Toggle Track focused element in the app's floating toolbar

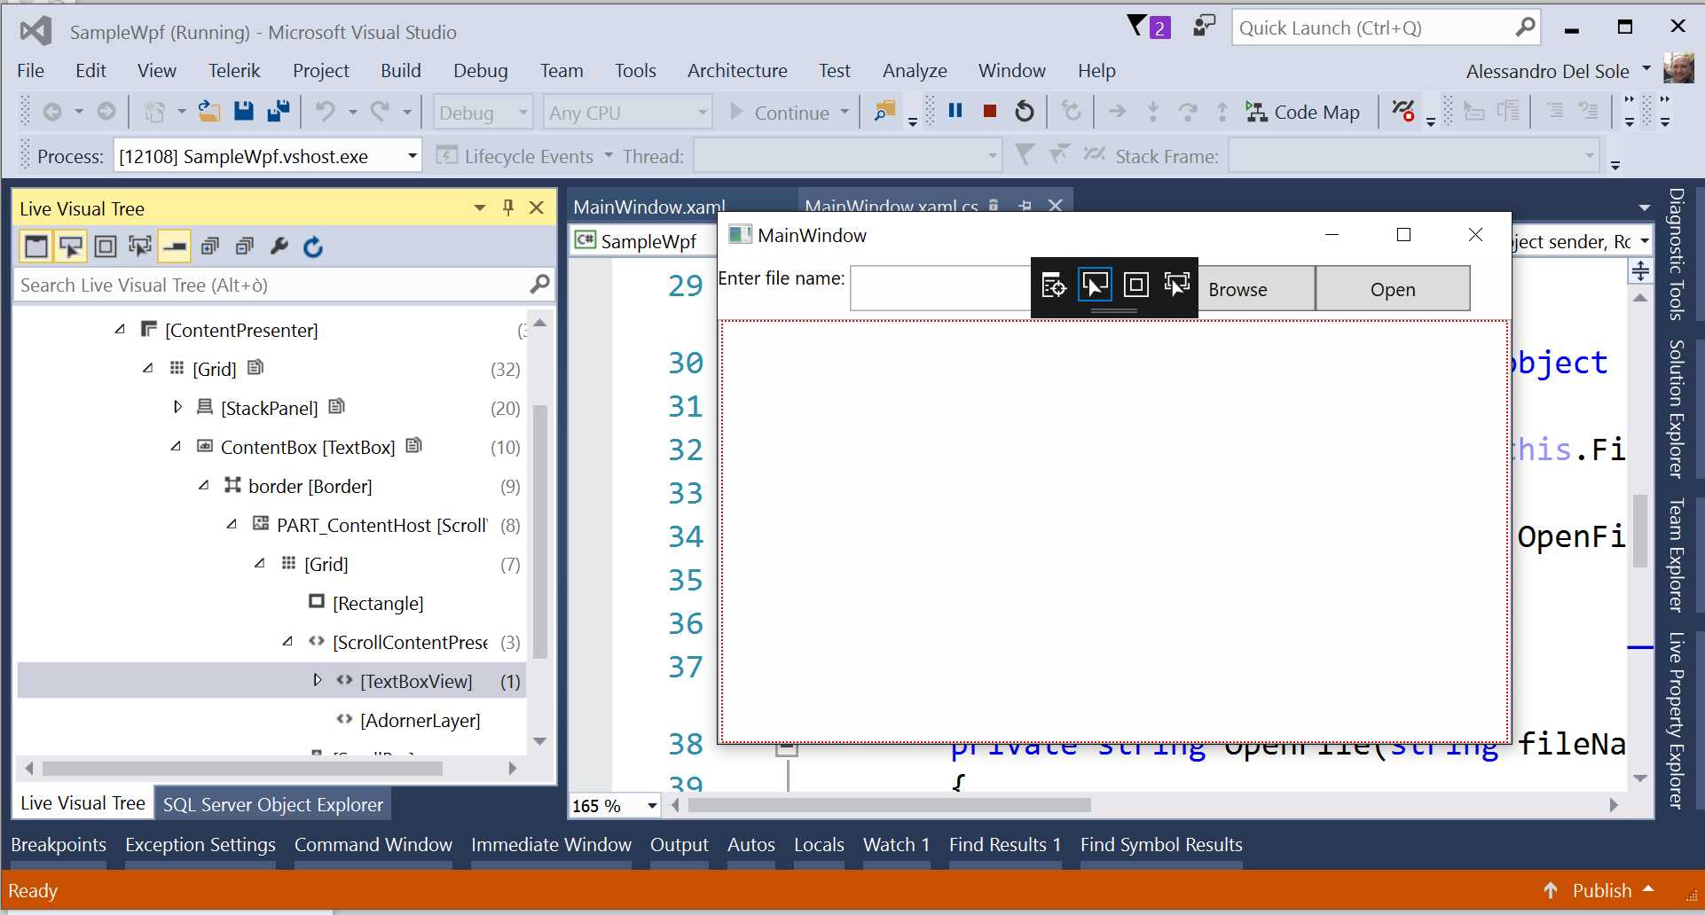pyautogui.click(x=1177, y=285)
